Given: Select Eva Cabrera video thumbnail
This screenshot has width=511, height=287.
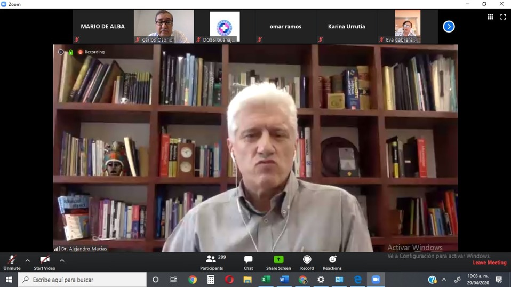Looking at the screenshot, I should pos(408,26).
